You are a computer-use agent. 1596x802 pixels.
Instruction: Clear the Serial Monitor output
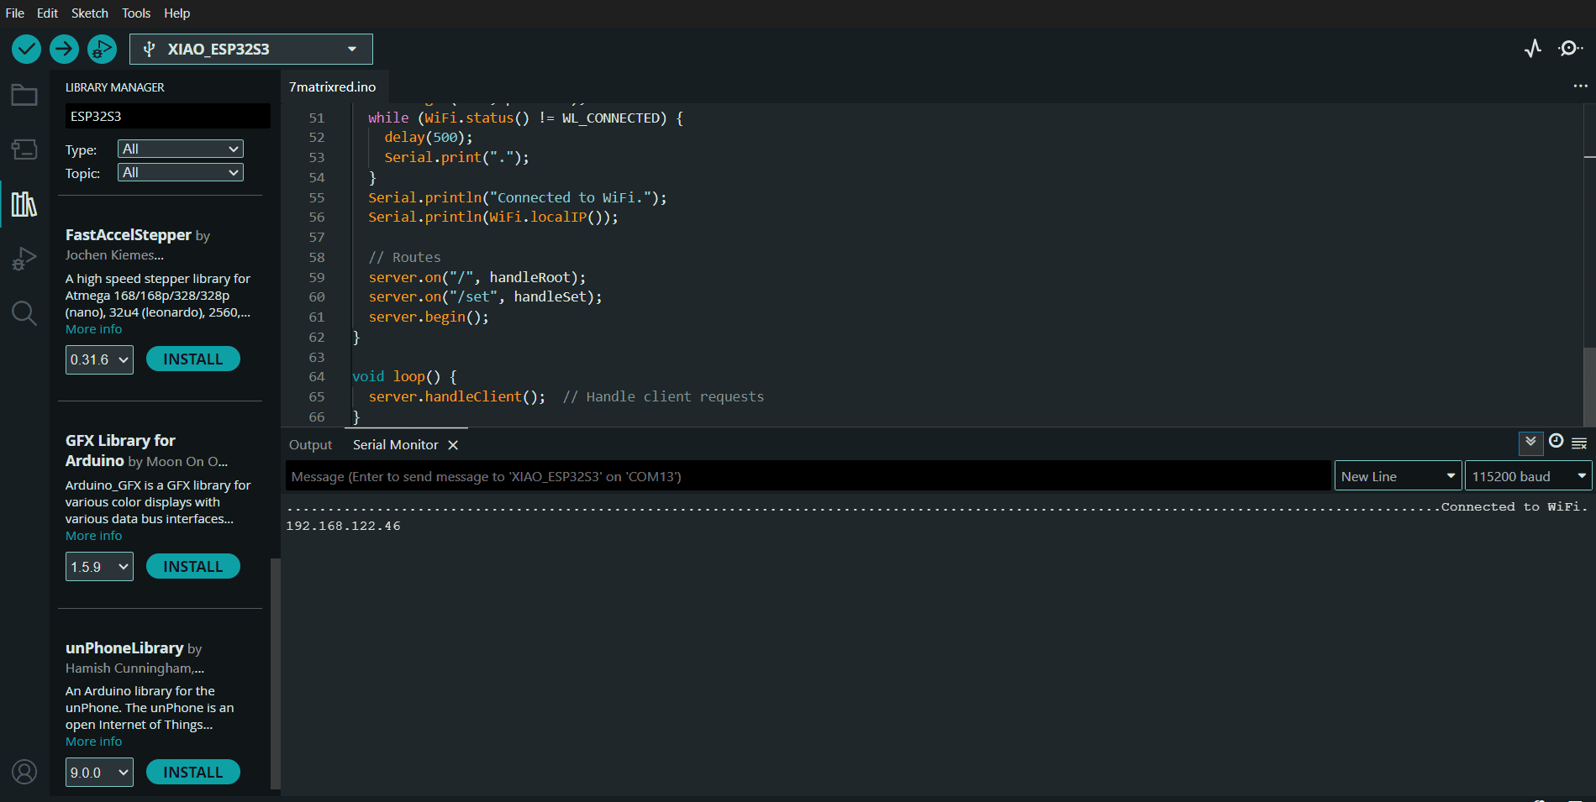coord(1579,443)
